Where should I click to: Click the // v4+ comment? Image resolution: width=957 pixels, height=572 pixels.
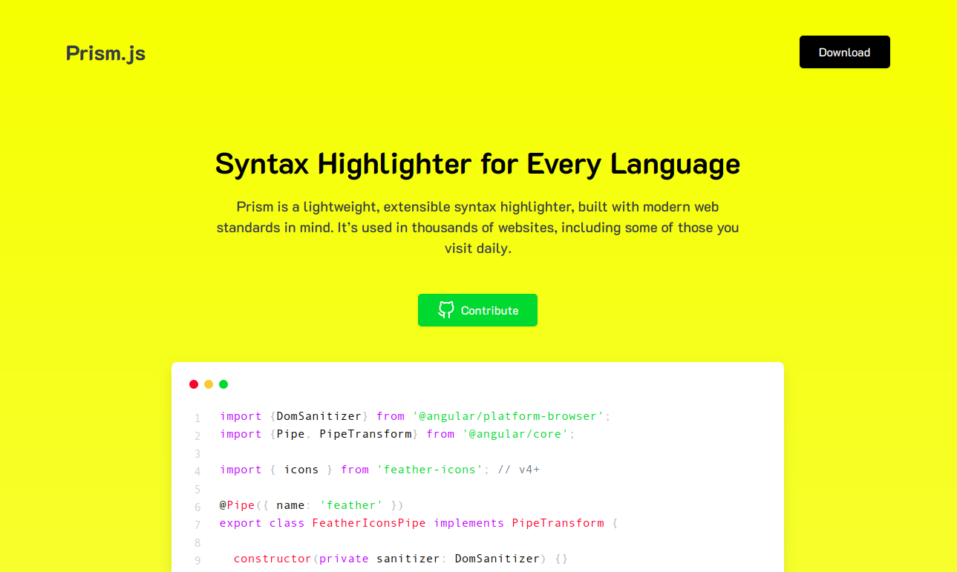[519, 470]
